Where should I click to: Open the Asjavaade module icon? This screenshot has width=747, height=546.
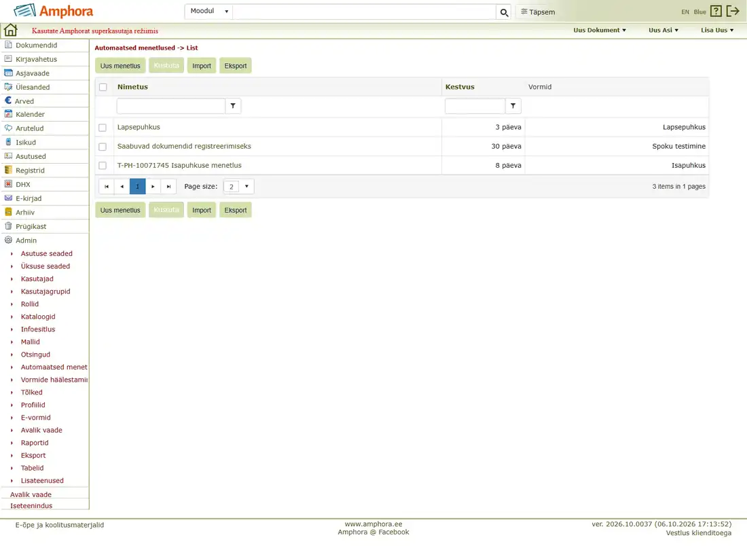[8, 73]
